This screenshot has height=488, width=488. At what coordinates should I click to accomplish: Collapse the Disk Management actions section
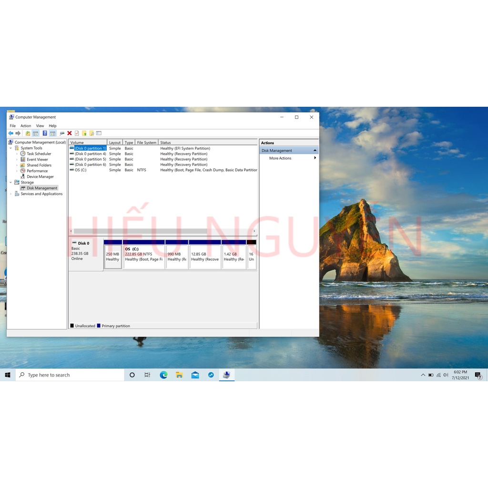315,151
